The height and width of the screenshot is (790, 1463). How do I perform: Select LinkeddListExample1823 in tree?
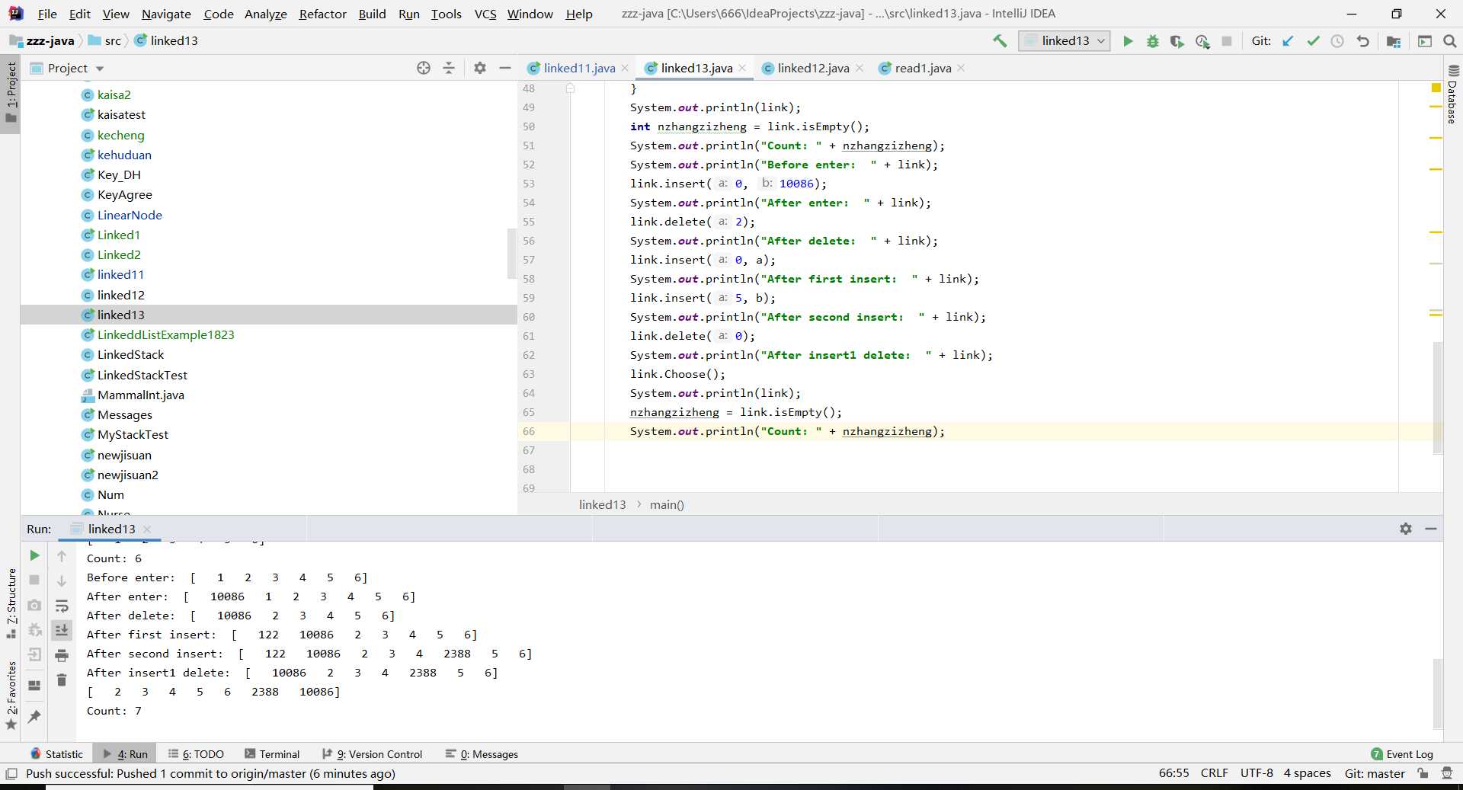[165, 334]
